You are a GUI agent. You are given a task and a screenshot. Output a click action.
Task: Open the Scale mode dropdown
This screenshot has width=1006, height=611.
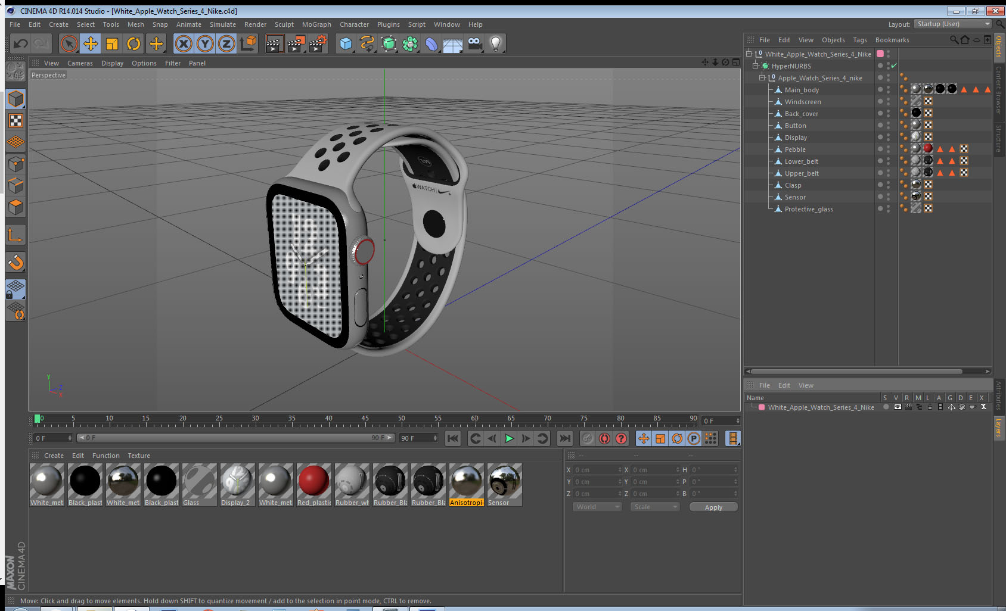pyautogui.click(x=655, y=507)
